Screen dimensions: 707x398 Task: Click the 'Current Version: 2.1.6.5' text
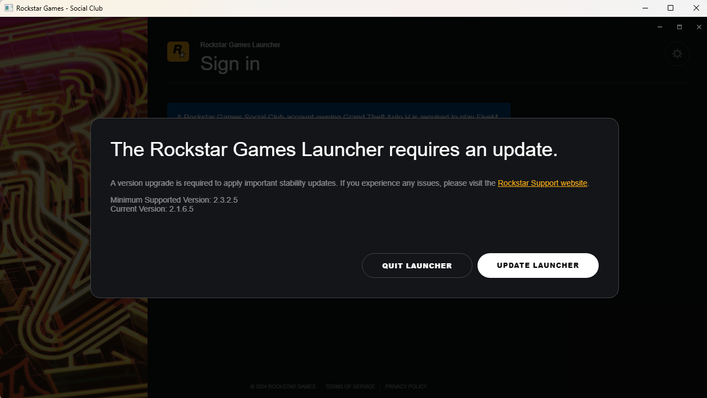click(x=152, y=209)
